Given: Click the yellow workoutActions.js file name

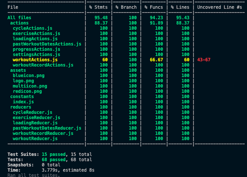Looking at the screenshot, I should click(x=35, y=60).
